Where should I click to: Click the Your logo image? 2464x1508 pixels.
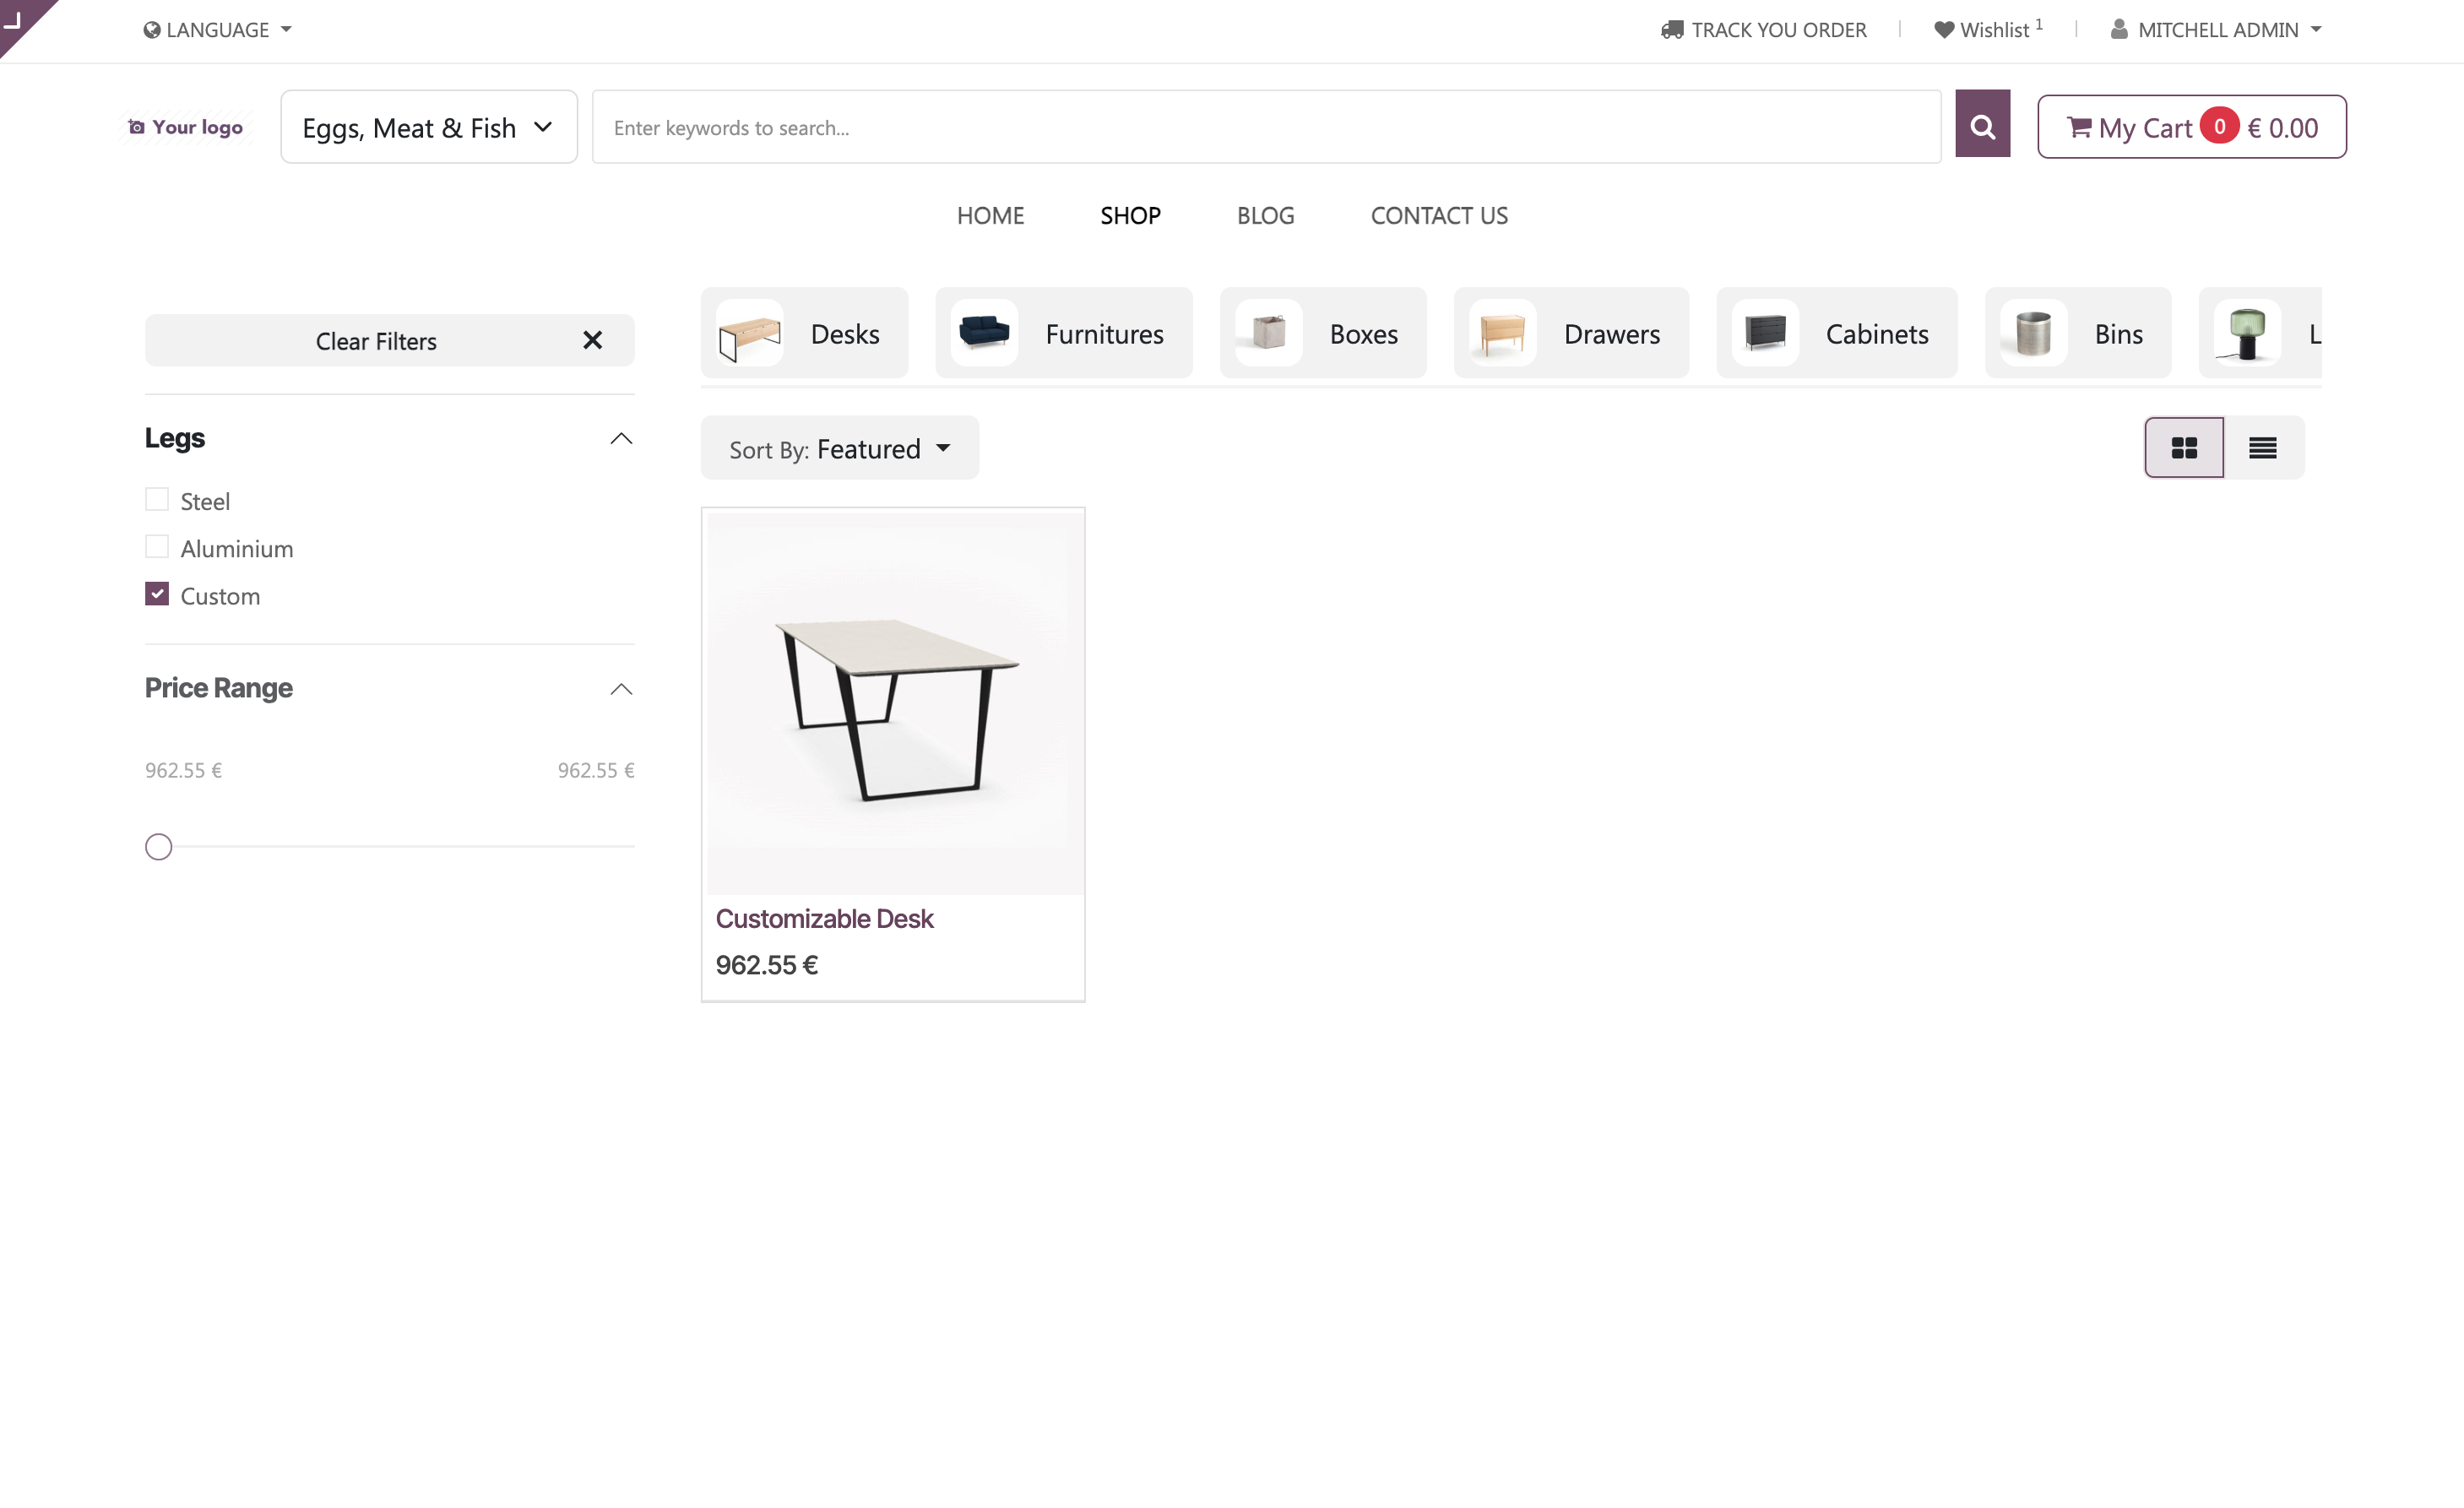(186, 127)
